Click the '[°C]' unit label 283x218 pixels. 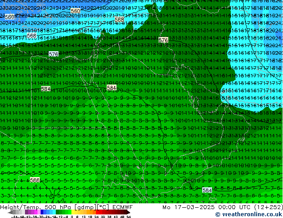click(x=103, y=207)
